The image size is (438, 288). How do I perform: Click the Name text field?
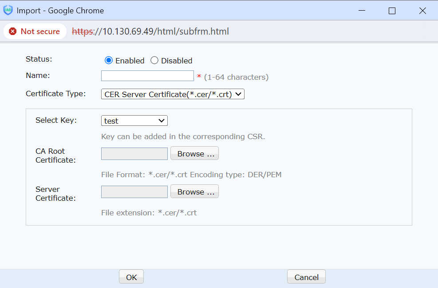147,76
